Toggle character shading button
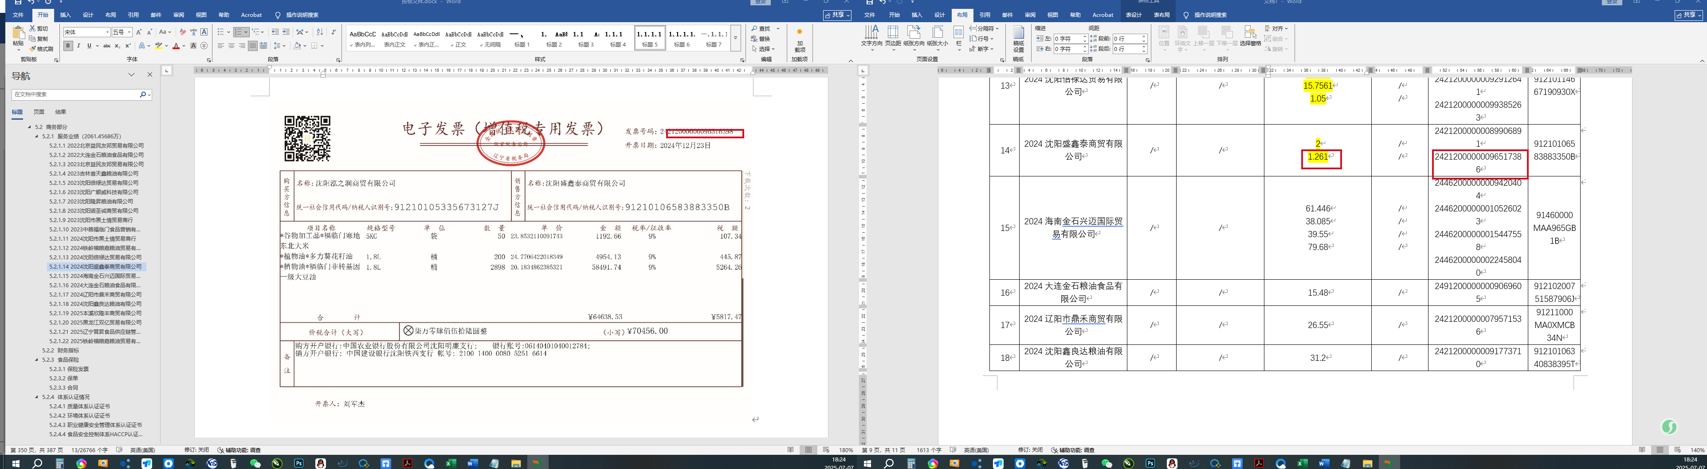The width and height of the screenshot is (1707, 469). point(193,47)
